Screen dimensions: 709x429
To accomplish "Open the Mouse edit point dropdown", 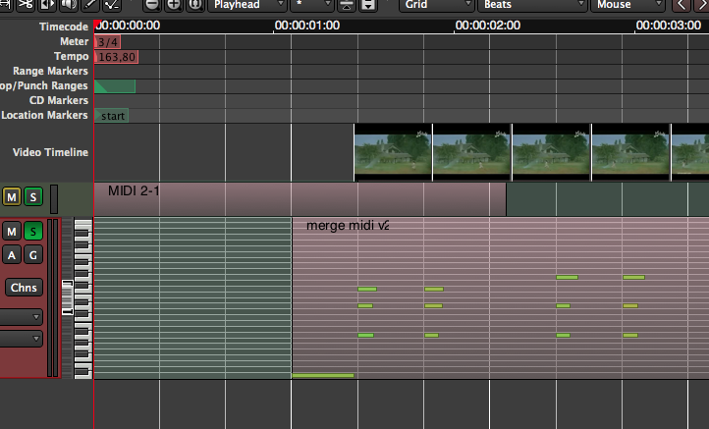I will pos(627,5).
